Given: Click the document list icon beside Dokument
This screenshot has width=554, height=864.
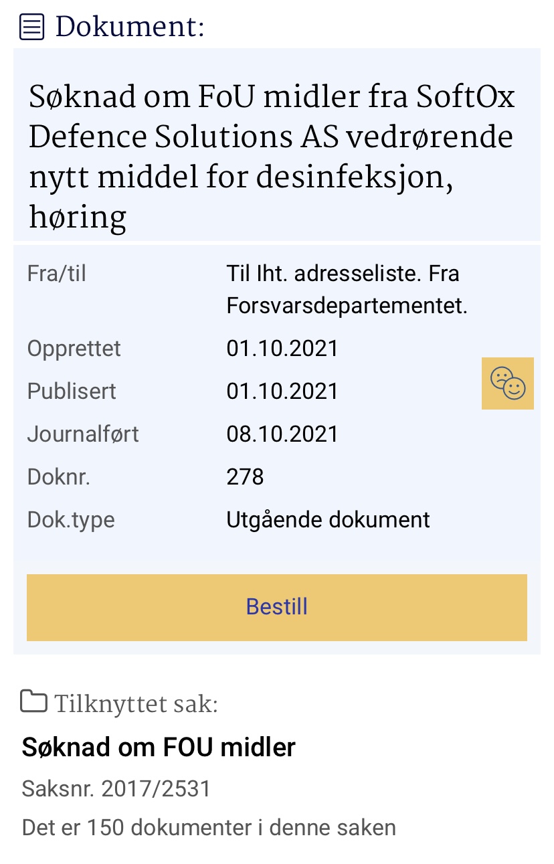Looking at the screenshot, I should pos(32,27).
